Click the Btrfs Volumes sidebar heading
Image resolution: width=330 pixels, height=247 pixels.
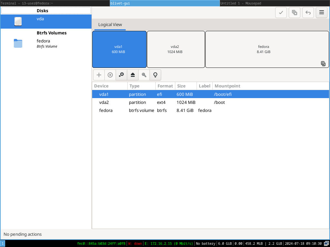(52, 33)
